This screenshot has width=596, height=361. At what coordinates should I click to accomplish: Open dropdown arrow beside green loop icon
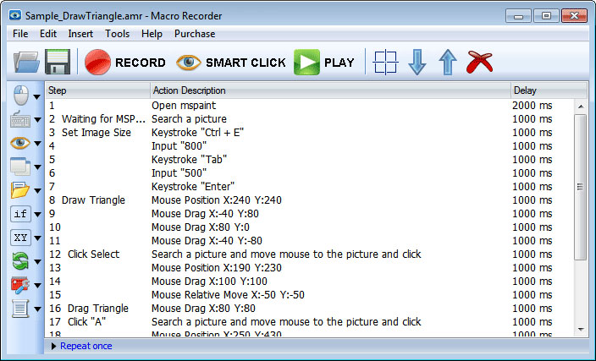click(37, 262)
